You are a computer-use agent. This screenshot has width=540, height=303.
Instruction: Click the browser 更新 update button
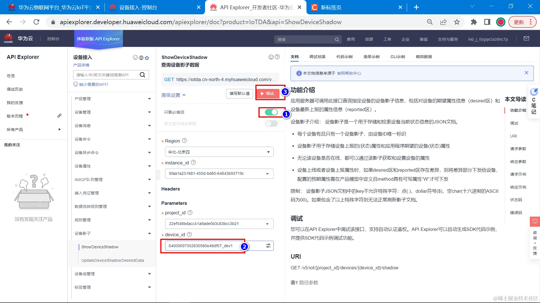522,22
